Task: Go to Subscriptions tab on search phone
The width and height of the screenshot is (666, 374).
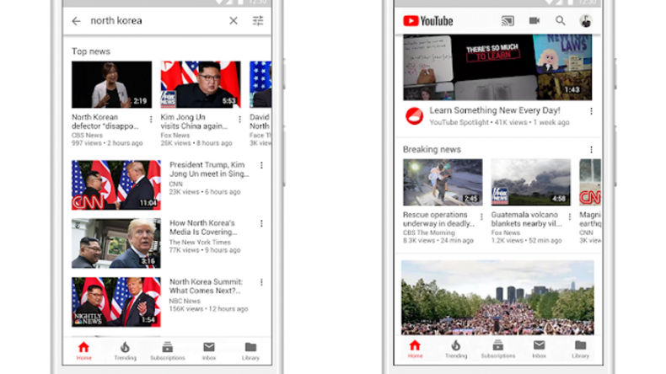Action: pos(168,351)
